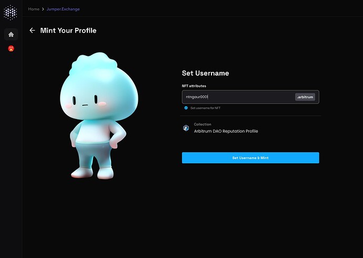Open the dotted logo in the sidebar
Image resolution: width=363 pixels, height=258 pixels.
coord(11,13)
